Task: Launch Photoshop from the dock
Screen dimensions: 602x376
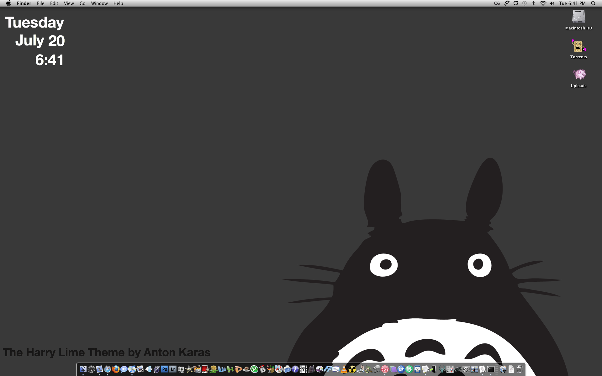Action: tap(165, 369)
